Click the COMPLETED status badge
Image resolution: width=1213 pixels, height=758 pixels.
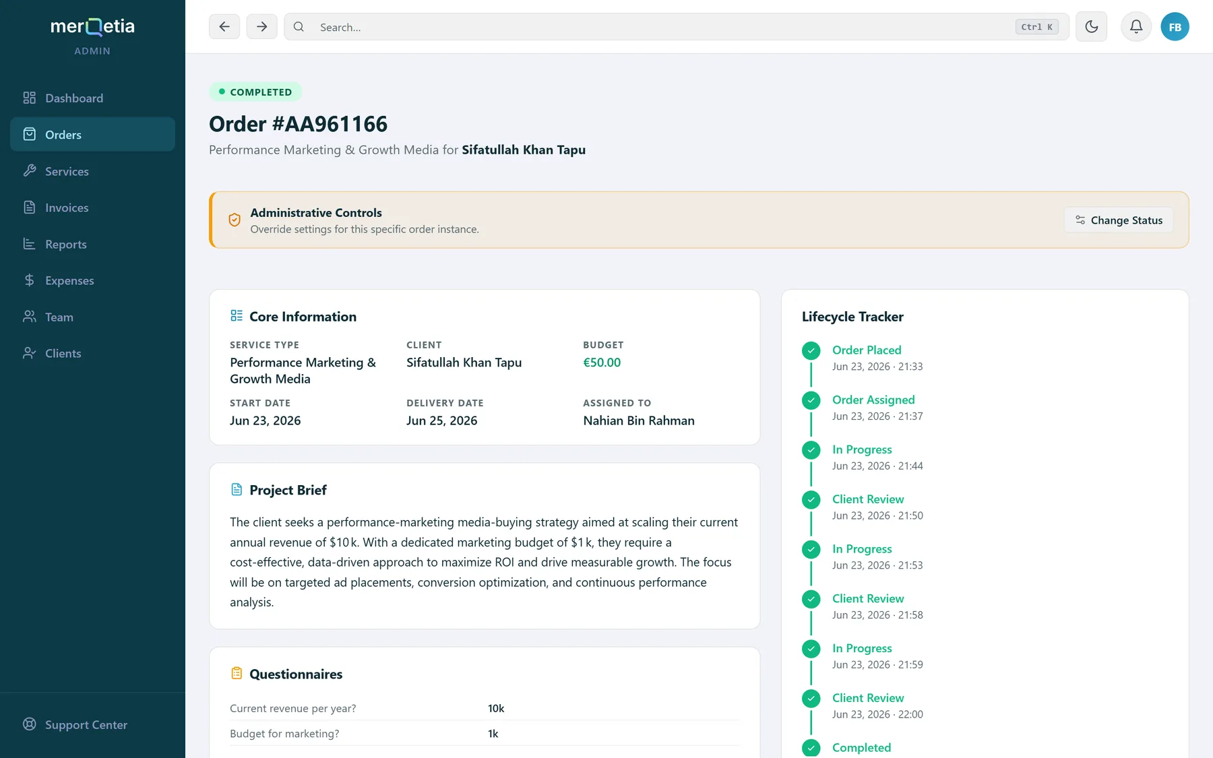(x=255, y=92)
